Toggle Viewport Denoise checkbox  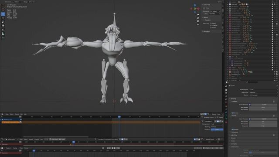tap(233, 113)
